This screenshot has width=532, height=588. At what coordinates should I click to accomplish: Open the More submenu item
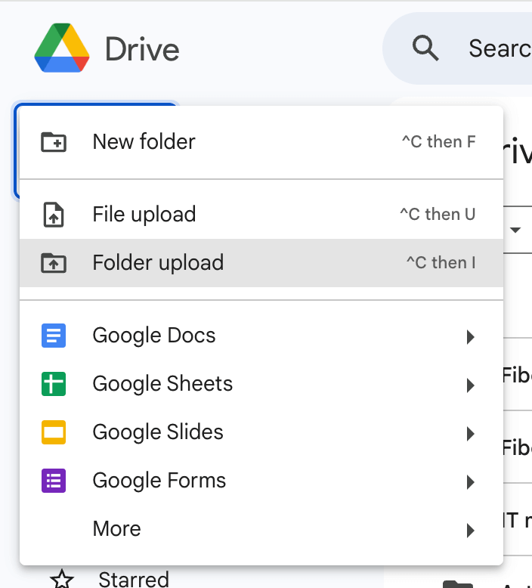coord(261,529)
